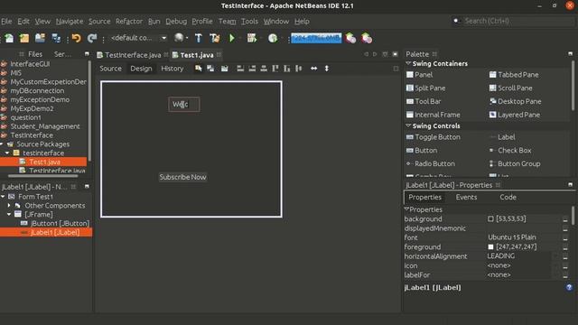Open the Debug menu
The height and width of the screenshot is (325, 578).
point(176,22)
